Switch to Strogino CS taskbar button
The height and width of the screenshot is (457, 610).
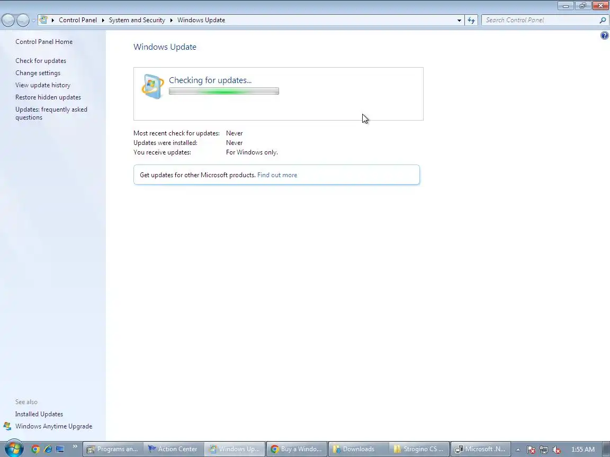point(419,449)
